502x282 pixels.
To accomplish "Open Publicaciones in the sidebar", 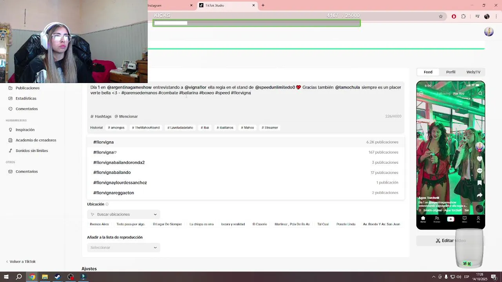I will click(x=24, y=88).
